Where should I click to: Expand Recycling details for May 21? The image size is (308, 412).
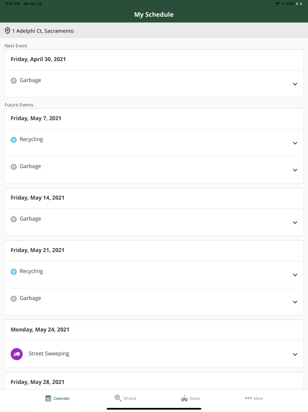tap(295, 275)
